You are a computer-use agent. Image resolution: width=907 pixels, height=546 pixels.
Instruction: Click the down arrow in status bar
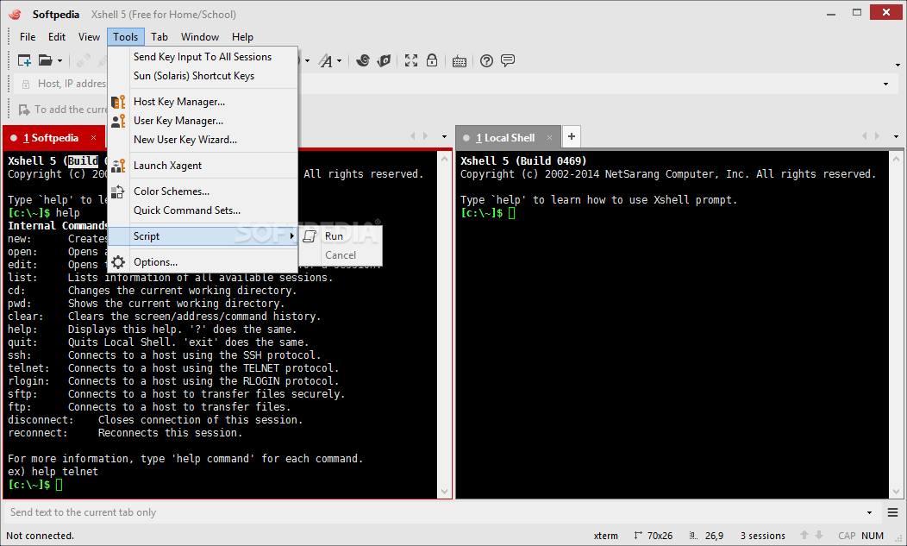pos(819,535)
